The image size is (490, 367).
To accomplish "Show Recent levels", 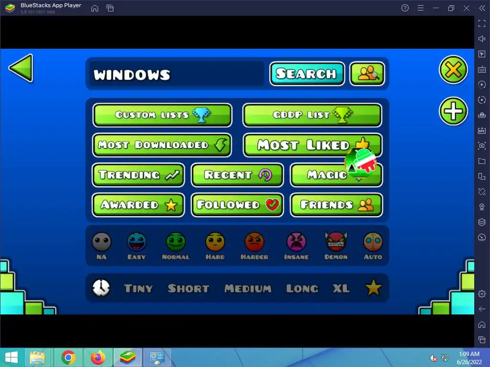I will click(237, 175).
